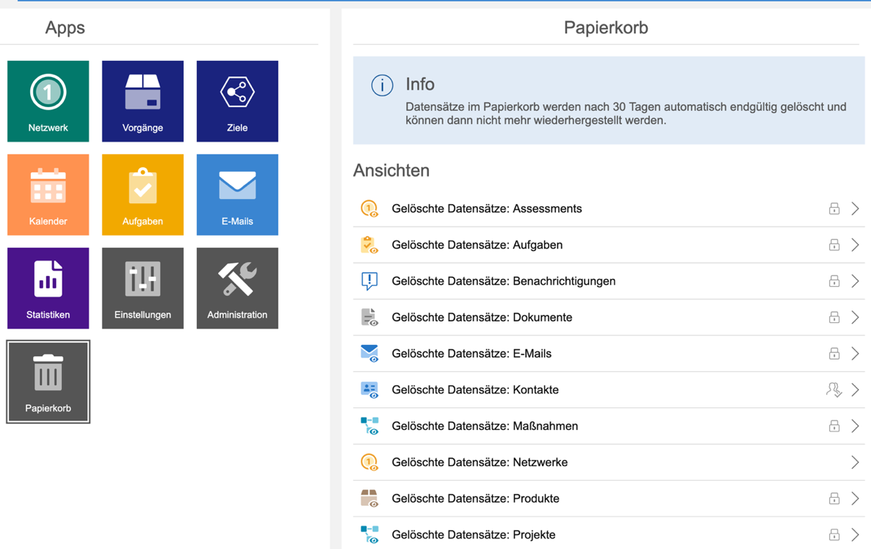Open Gelöschte Datensätze: E-Mails view
The image size is (871, 549).
coord(471,354)
